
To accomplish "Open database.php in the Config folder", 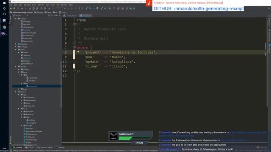I will 27,27.
